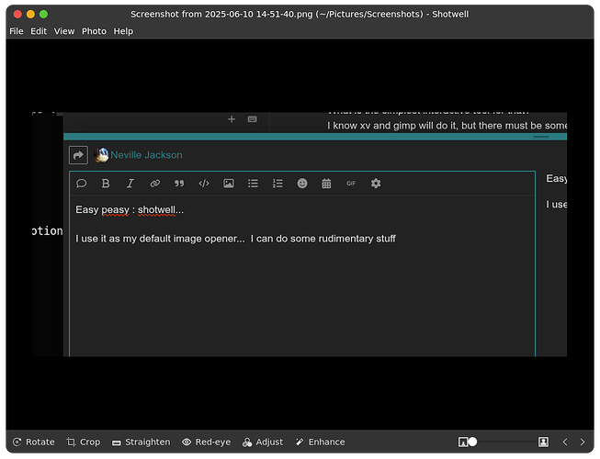The height and width of the screenshot is (459, 600).
Task: Open the View menu
Action: (64, 31)
